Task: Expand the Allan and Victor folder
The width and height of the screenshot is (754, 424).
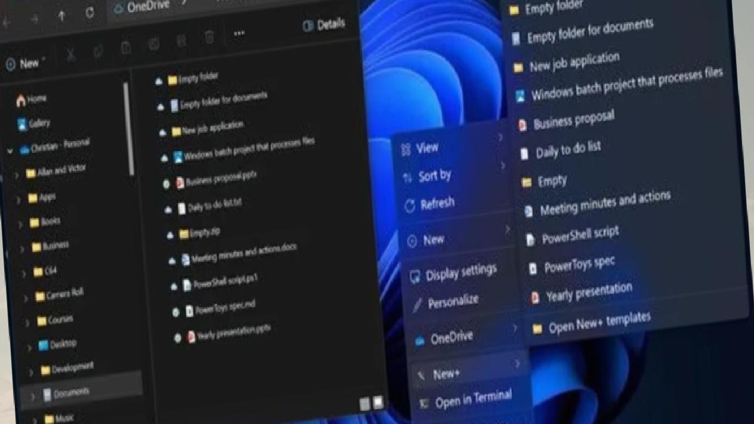Action: pos(16,175)
